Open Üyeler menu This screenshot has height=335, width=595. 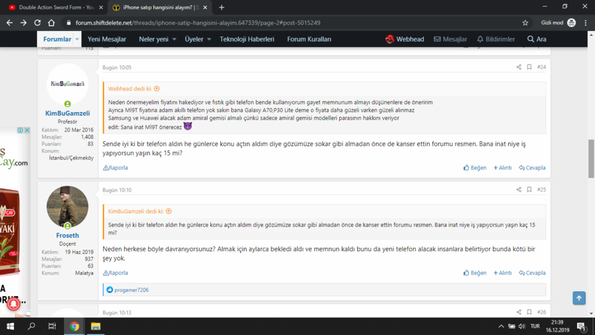pos(194,39)
